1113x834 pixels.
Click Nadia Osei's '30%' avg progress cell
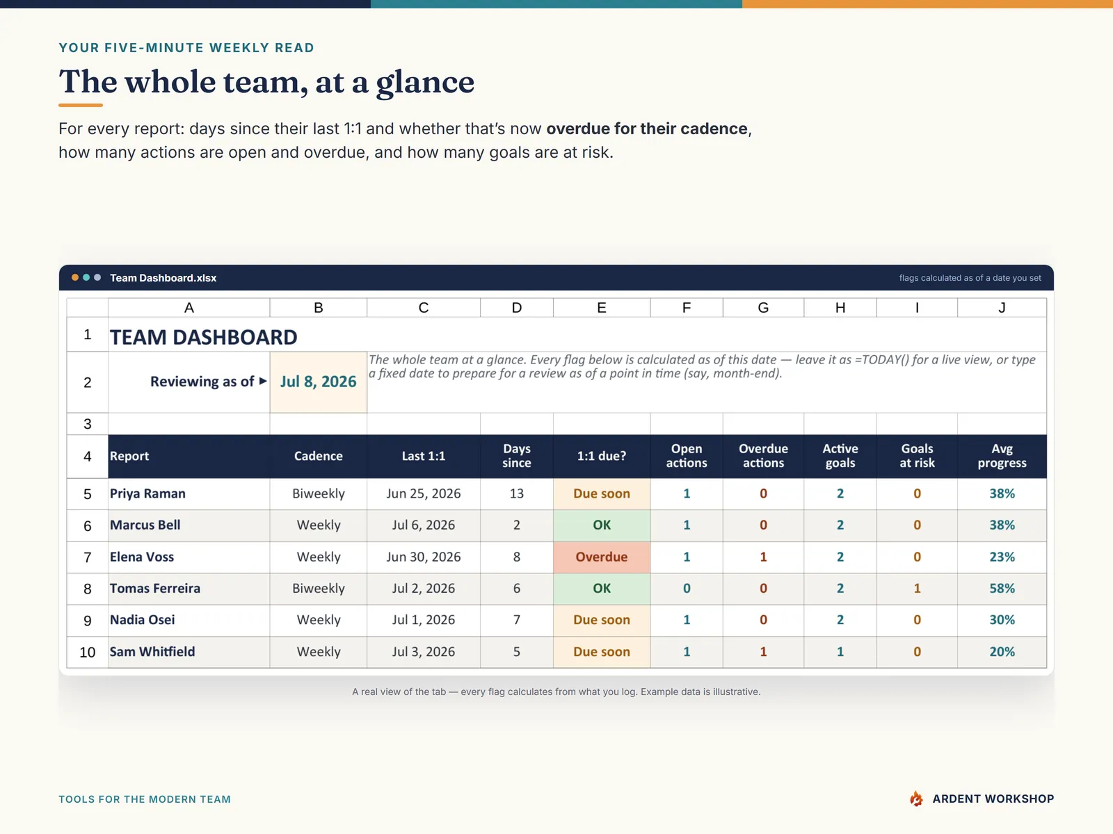click(x=1002, y=621)
